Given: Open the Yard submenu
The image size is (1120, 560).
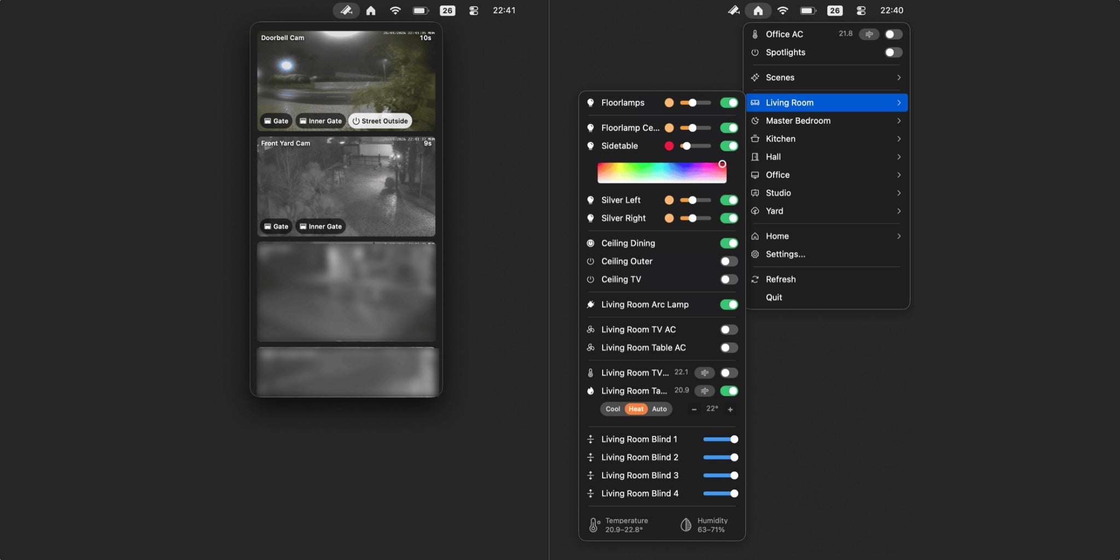Looking at the screenshot, I should pyautogui.click(x=774, y=211).
